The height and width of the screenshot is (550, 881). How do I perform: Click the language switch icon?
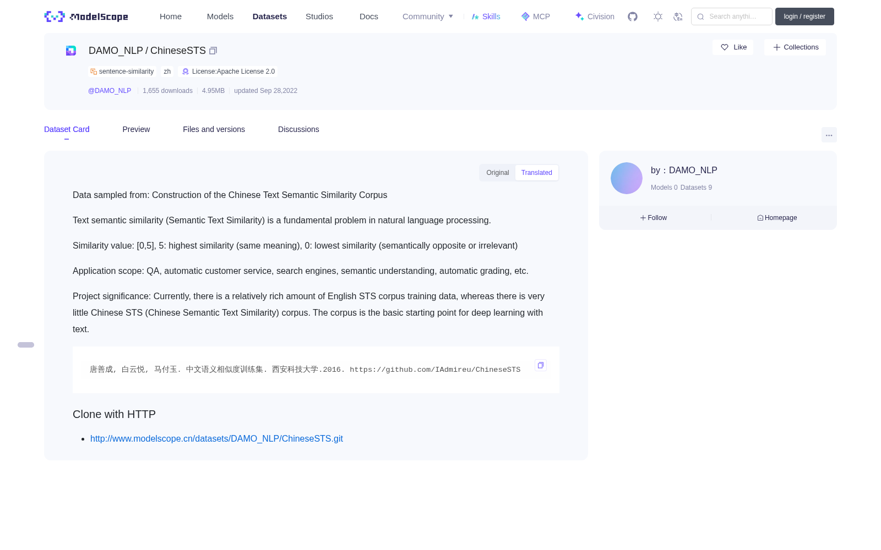click(678, 16)
